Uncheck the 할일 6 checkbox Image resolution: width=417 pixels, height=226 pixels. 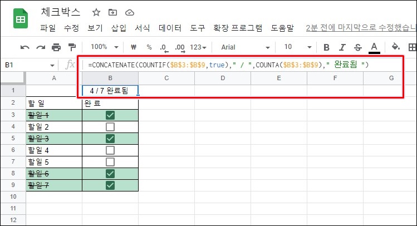pyautogui.click(x=110, y=174)
